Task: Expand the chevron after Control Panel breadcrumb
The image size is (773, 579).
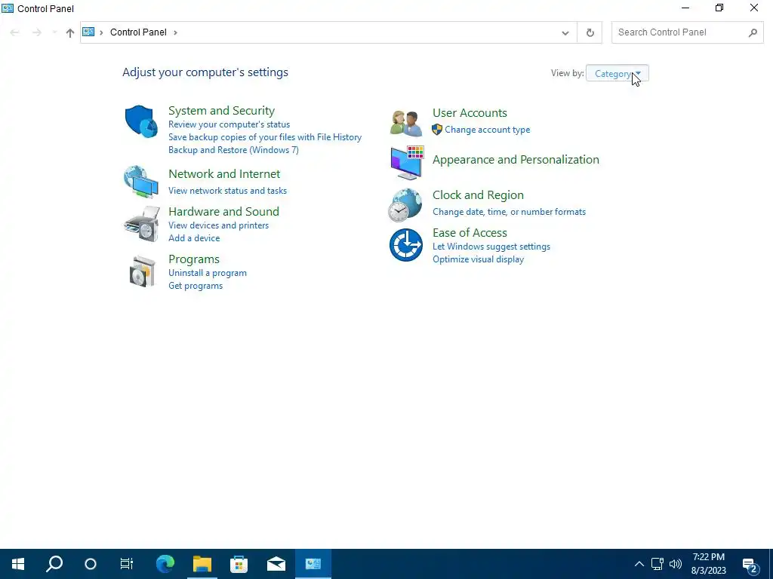Action: pyautogui.click(x=175, y=32)
